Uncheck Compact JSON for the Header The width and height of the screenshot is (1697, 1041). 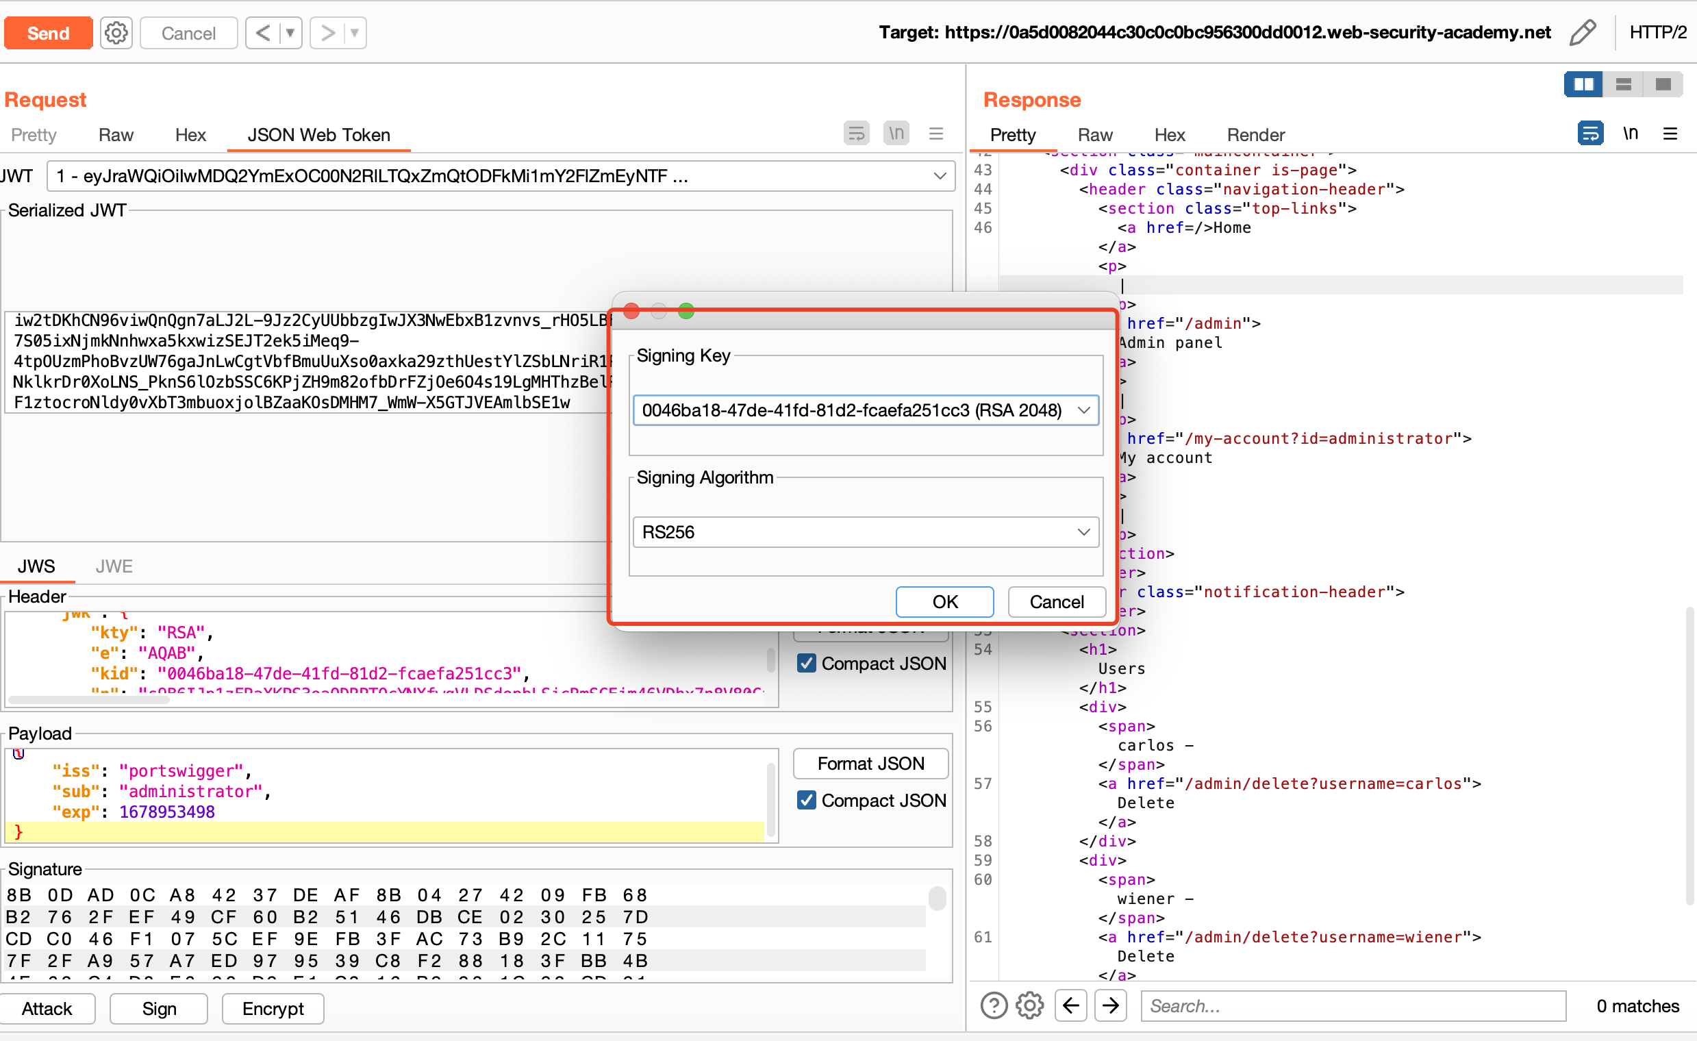(x=806, y=663)
